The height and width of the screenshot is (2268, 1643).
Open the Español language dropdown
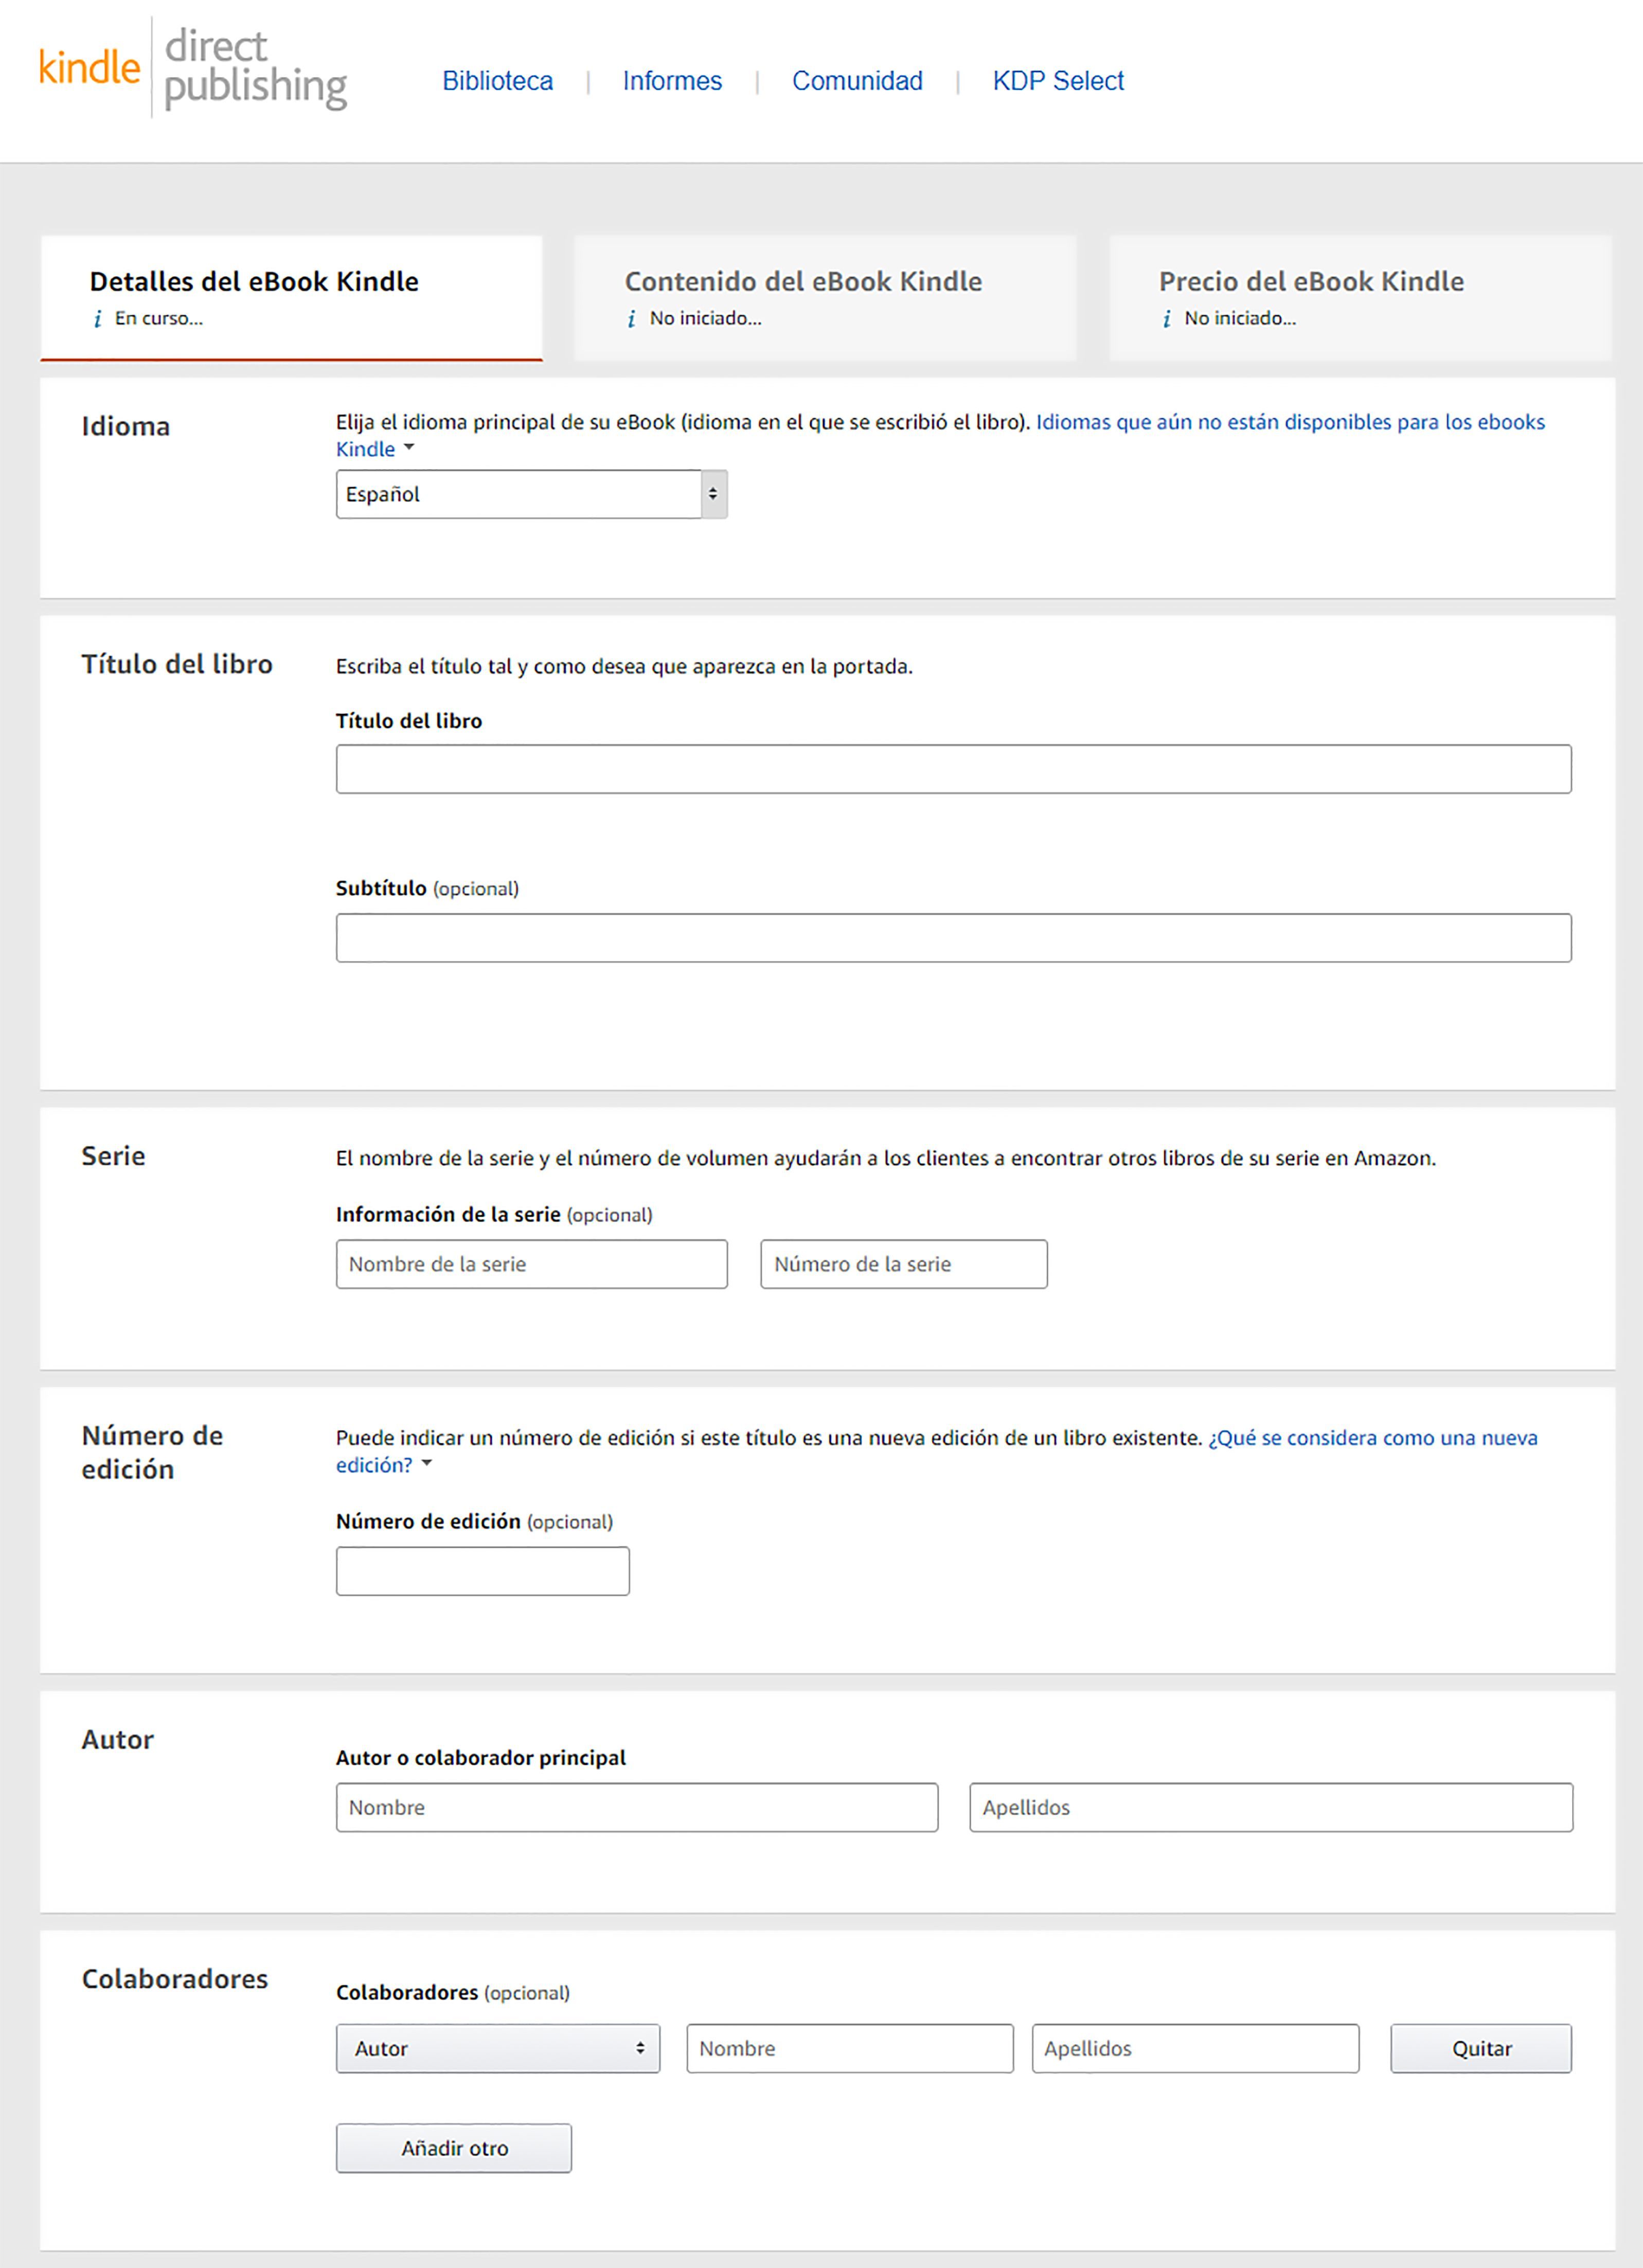coord(531,494)
